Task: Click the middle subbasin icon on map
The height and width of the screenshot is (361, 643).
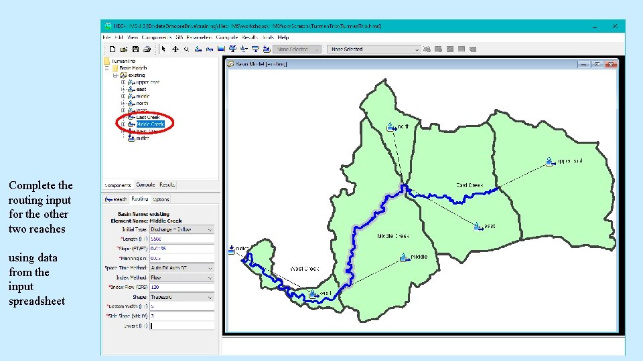Action: [x=405, y=257]
